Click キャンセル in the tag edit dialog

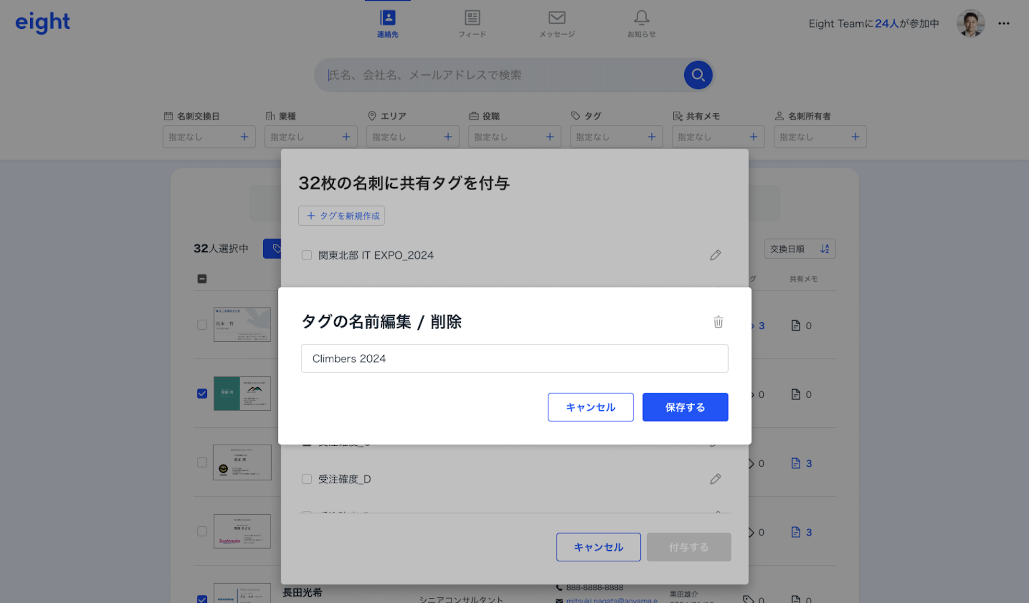point(590,407)
